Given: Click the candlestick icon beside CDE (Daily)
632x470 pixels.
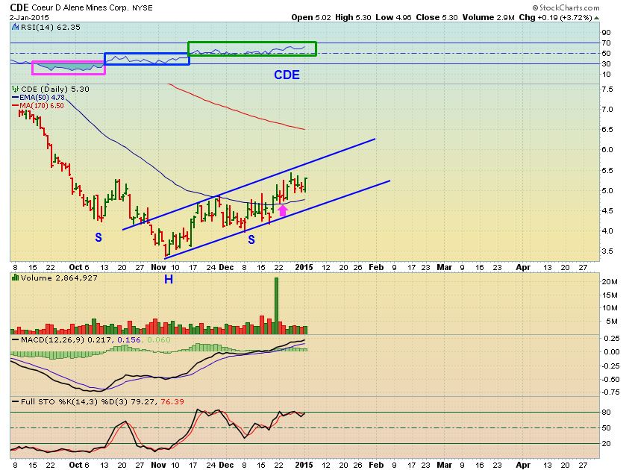Looking at the screenshot, I should click(x=16, y=89).
